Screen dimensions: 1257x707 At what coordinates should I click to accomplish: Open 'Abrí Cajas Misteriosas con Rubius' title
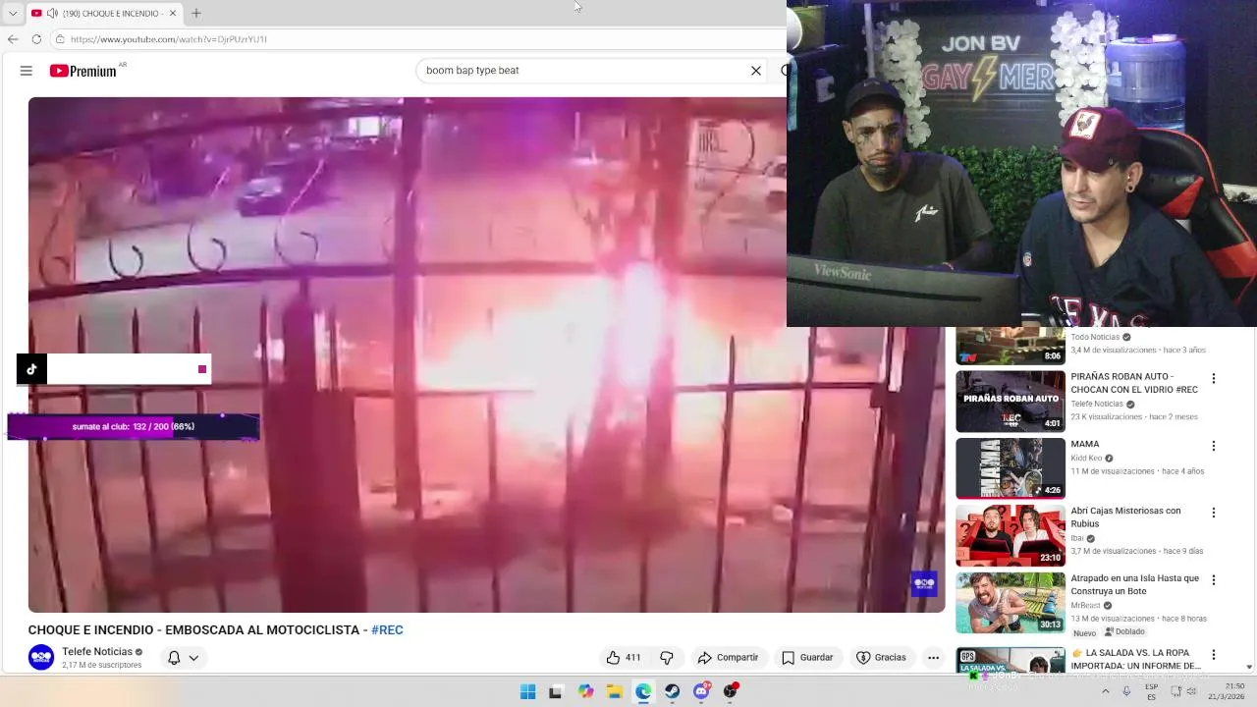pyautogui.click(x=1126, y=517)
